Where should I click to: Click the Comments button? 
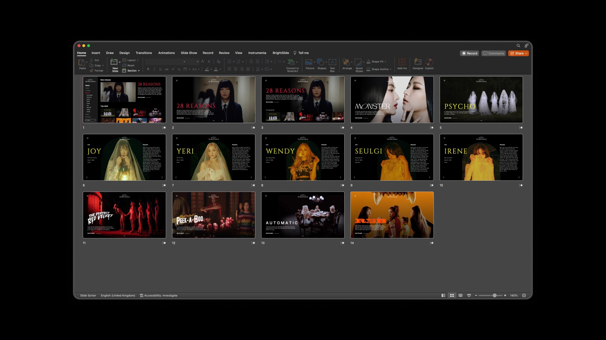pos(494,54)
